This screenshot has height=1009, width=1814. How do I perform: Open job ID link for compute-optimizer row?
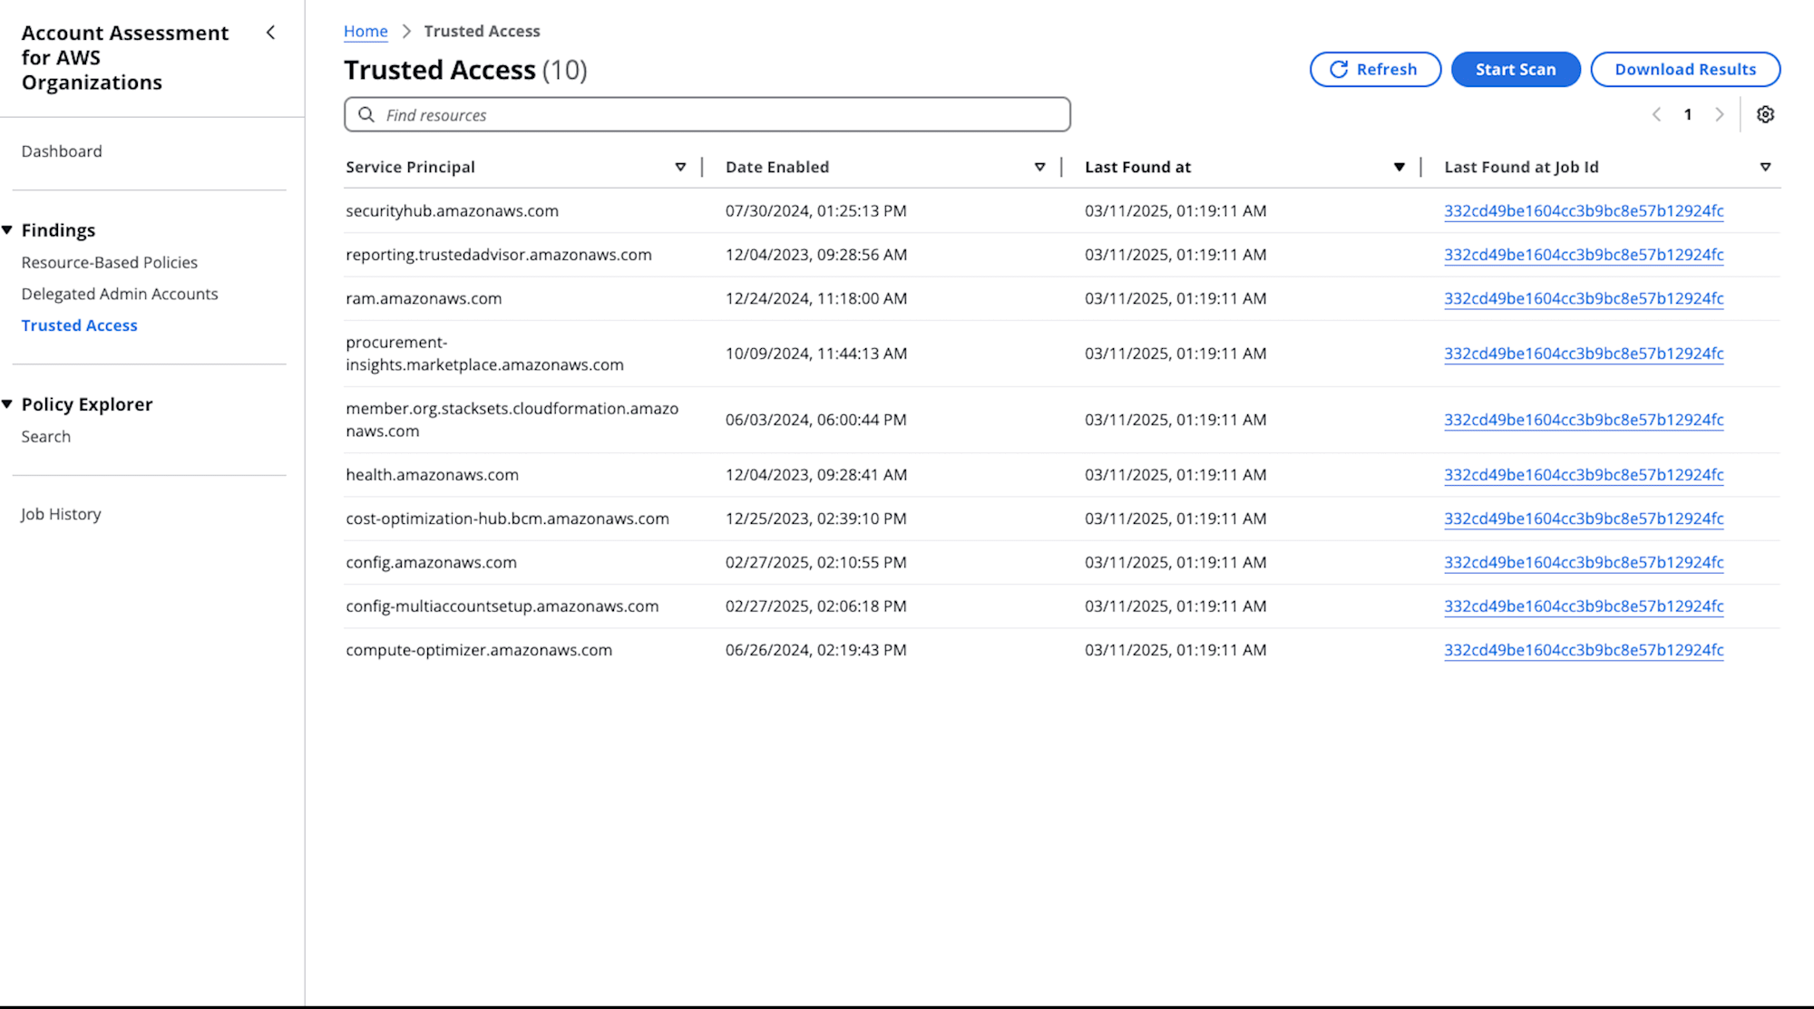[x=1584, y=650]
